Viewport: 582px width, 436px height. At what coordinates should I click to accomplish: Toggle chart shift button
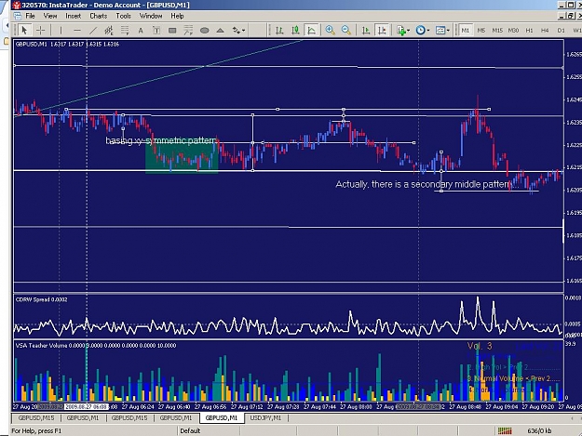(382, 31)
